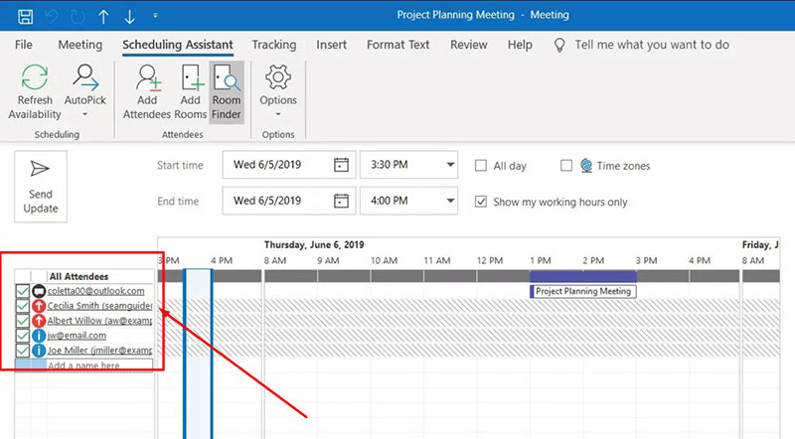
Task: Undo the last action in title bar
Action: 52,17
